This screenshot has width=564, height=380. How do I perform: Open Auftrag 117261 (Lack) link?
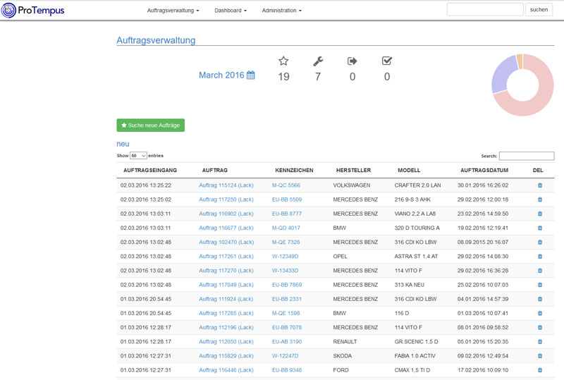(226, 256)
